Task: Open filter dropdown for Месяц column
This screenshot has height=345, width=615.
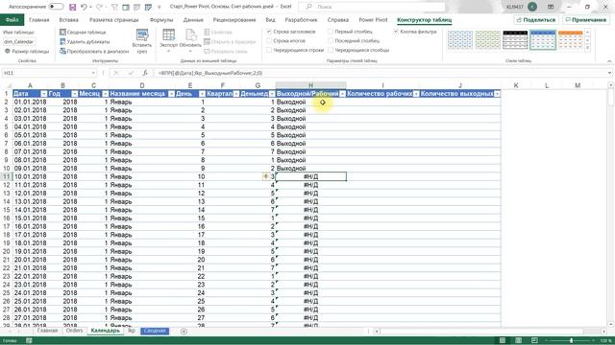Action: pyautogui.click(x=105, y=94)
